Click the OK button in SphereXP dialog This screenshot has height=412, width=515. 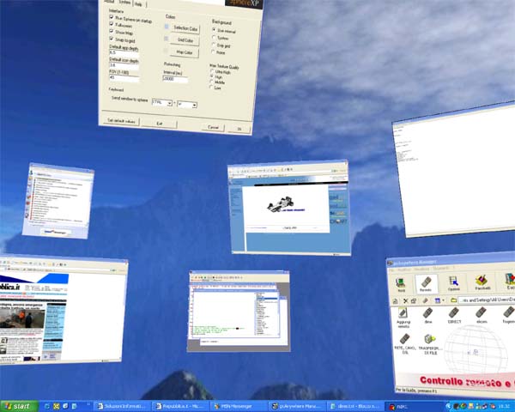[239, 129]
